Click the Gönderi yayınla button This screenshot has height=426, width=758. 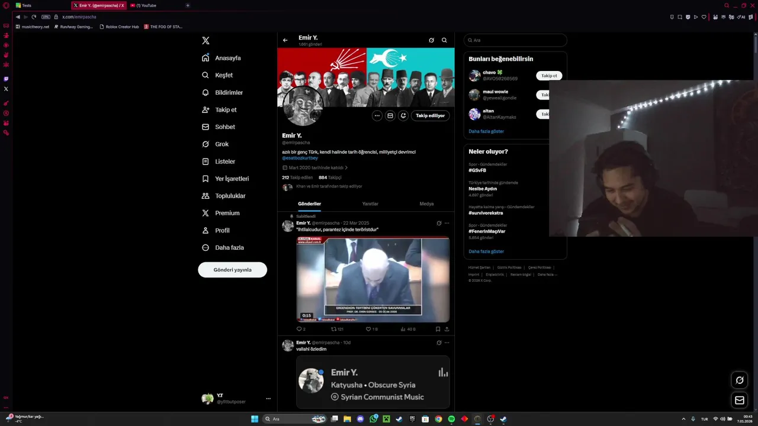tap(232, 270)
